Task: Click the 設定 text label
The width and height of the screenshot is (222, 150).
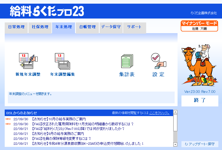Action: (x=158, y=74)
